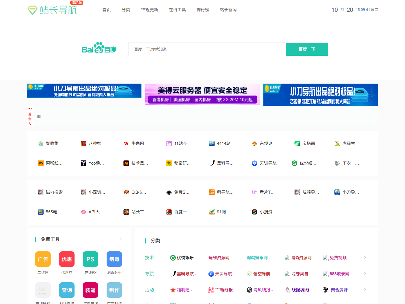Click the 八神智 site favicon
This screenshot has width=405, height=304.
pyautogui.click(x=84, y=144)
